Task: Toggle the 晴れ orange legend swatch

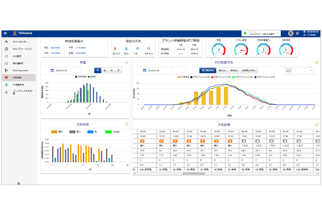Action: [x=55, y=131]
